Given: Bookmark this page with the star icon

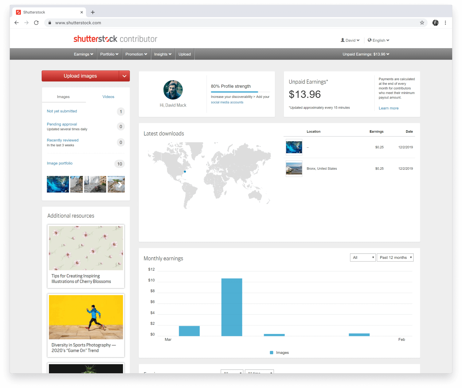Looking at the screenshot, I should [x=422, y=23].
